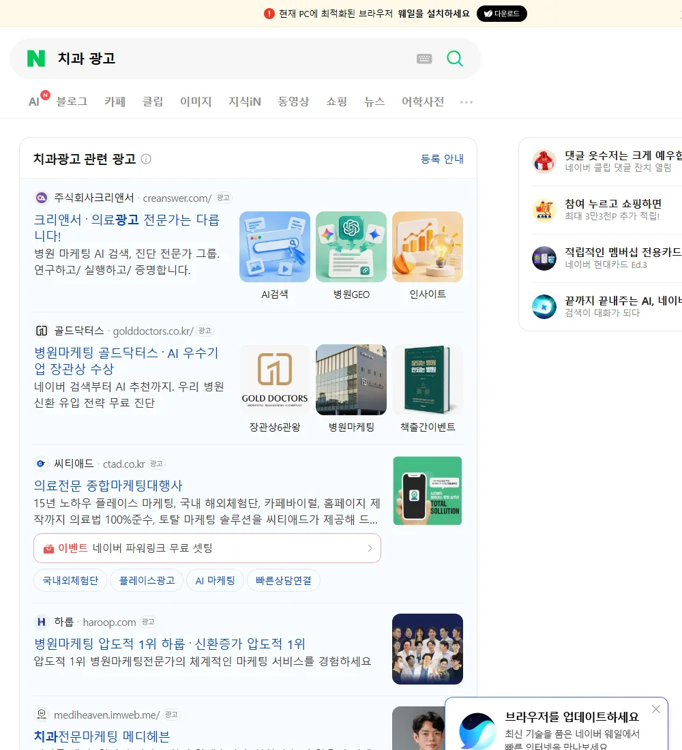Image resolution: width=682 pixels, height=750 pixels.
Task: Click 끝까지 끝내주는 AI promo icon
Action: pos(544,307)
